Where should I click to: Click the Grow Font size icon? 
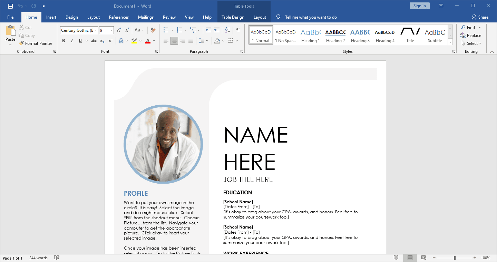click(x=119, y=30)
